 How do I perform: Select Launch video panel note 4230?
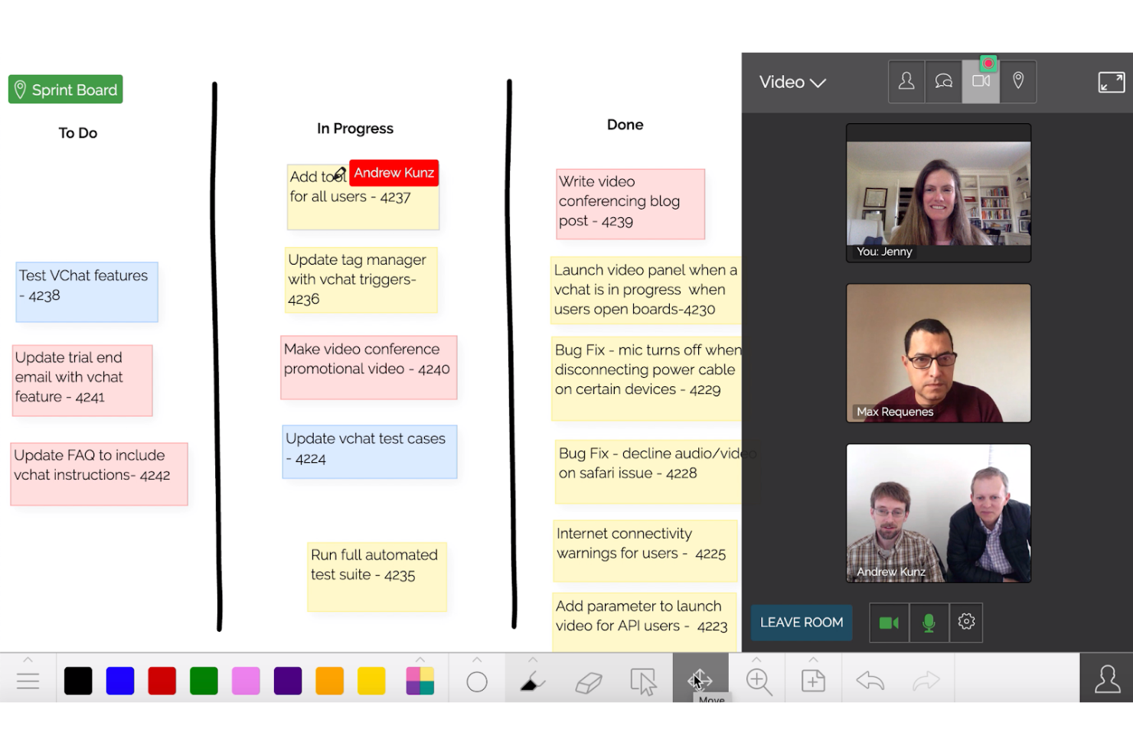pos(646,290)
